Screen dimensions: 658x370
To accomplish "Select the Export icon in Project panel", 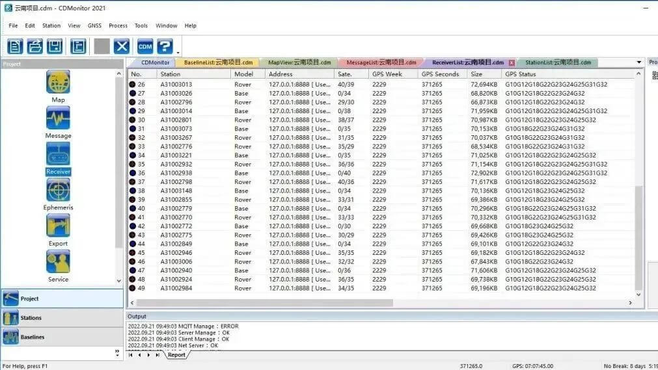I will (58, 226).
